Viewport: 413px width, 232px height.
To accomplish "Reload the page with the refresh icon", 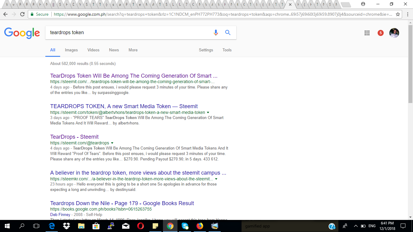I will [x=22, y=14].
